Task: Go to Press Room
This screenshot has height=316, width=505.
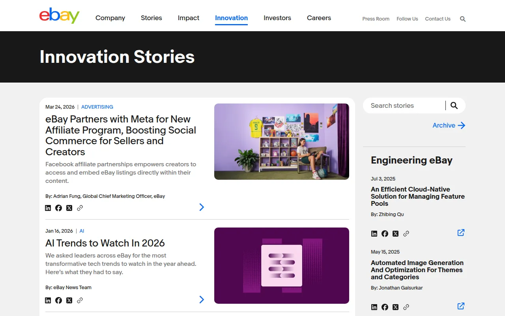Action: (x=376, y=19)
